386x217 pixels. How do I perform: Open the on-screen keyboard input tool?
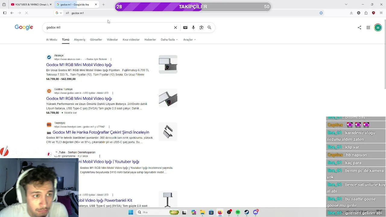tap(185, 27)
